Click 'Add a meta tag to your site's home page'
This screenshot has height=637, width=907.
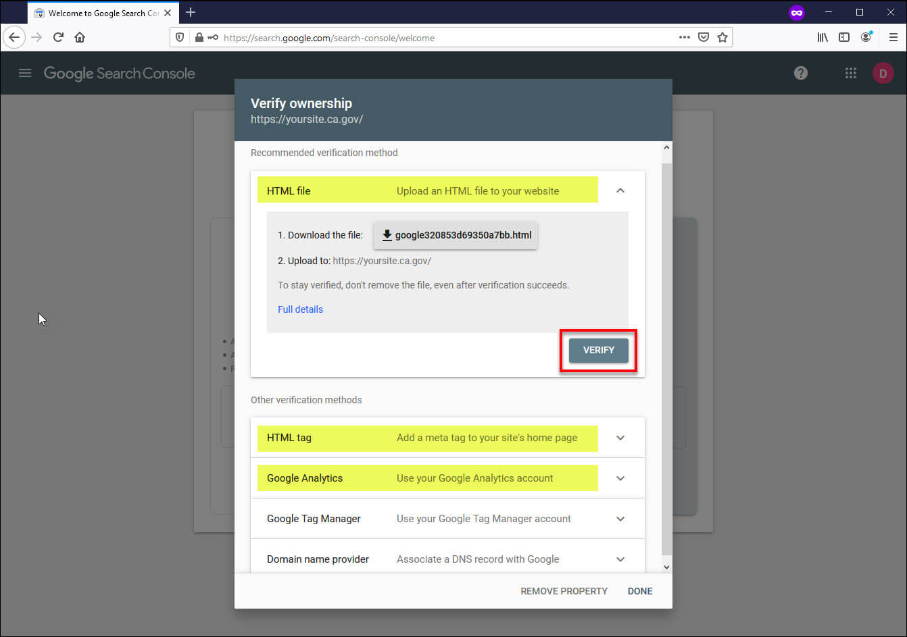pos(487,438)
